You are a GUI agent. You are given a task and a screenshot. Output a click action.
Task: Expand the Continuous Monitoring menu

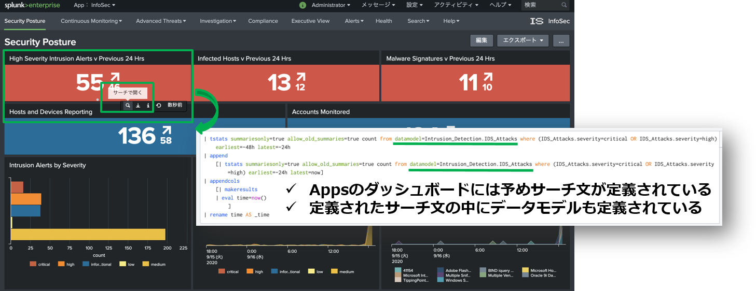click(x=91, y=21)
